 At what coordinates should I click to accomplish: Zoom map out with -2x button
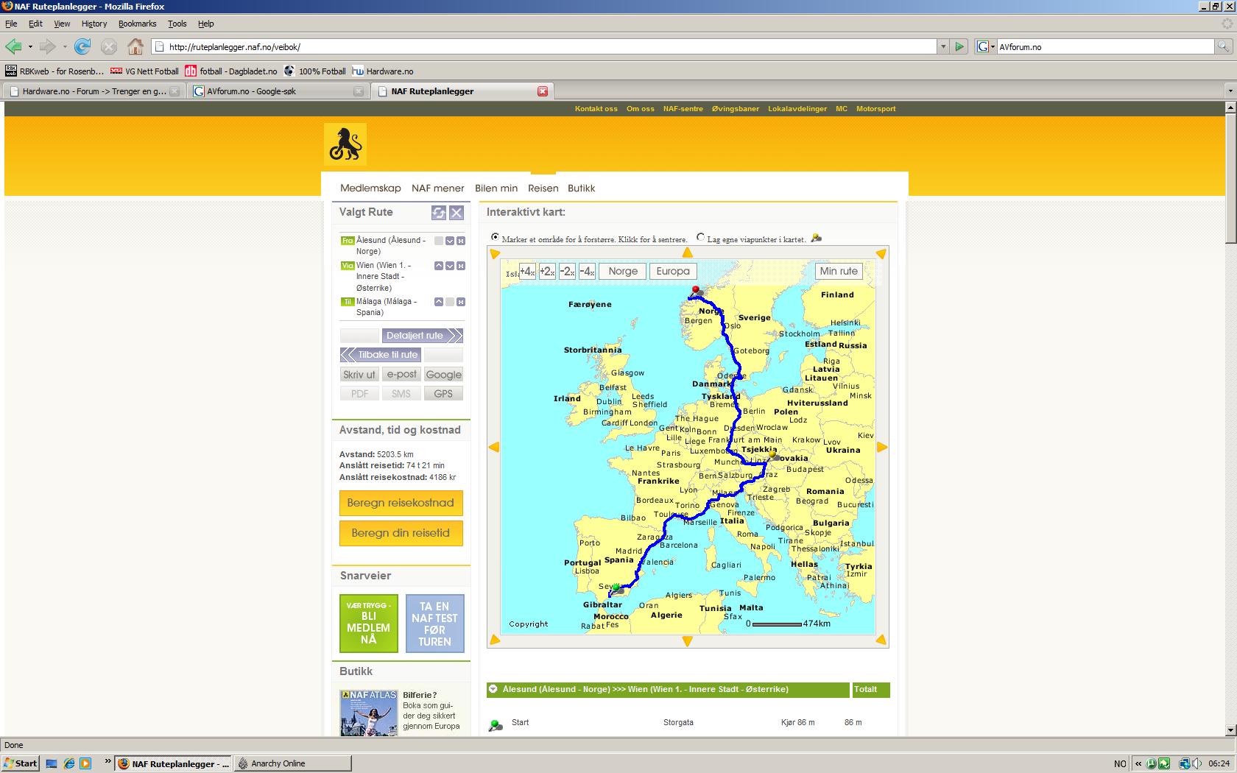coord(567,272)
